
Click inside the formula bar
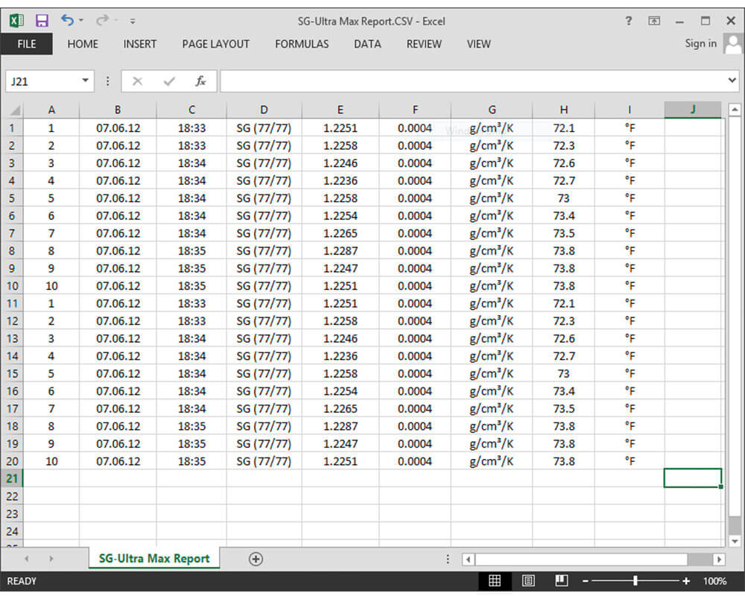pos(472,81)
